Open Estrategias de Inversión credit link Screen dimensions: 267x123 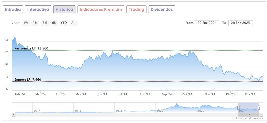(249, 118)
